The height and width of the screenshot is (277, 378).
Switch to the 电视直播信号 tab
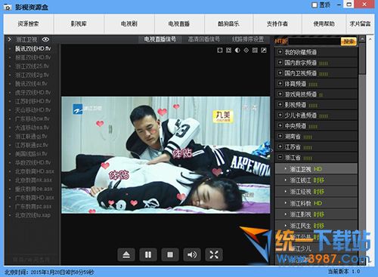click(x=160, y=39)
